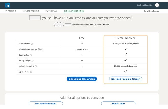The width and height of the screenshot is (168, 109).
Task: Choose No, keep Premium Career
Action: 125,79
